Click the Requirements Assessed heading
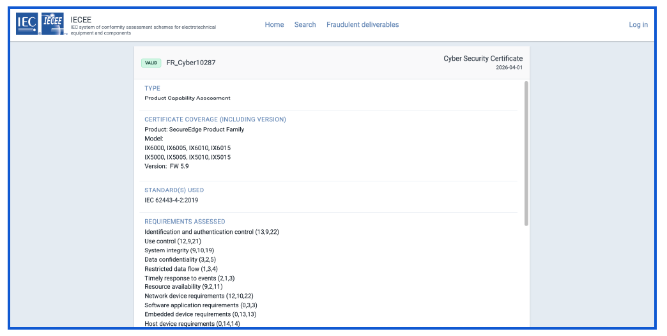 click(x=185, y=222)
